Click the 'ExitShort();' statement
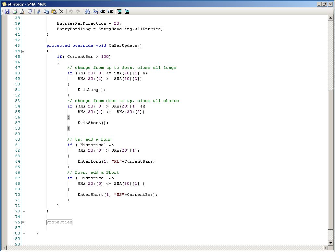 [93, 123]
